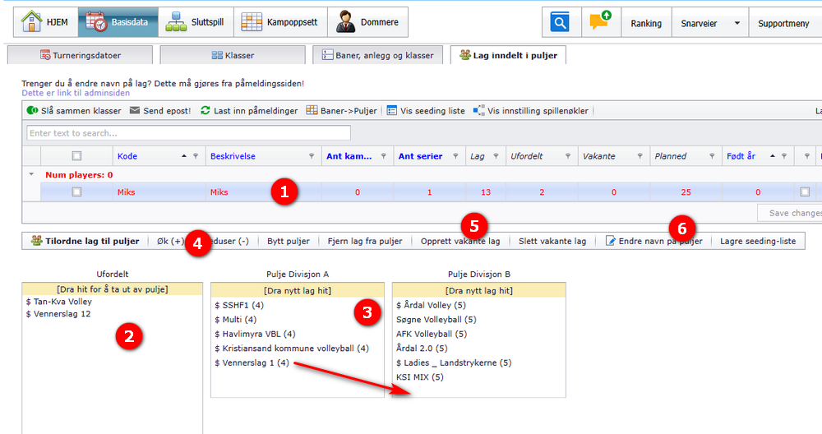
Task: Click the blue magnifier search icon
Action: coord(560,22)
